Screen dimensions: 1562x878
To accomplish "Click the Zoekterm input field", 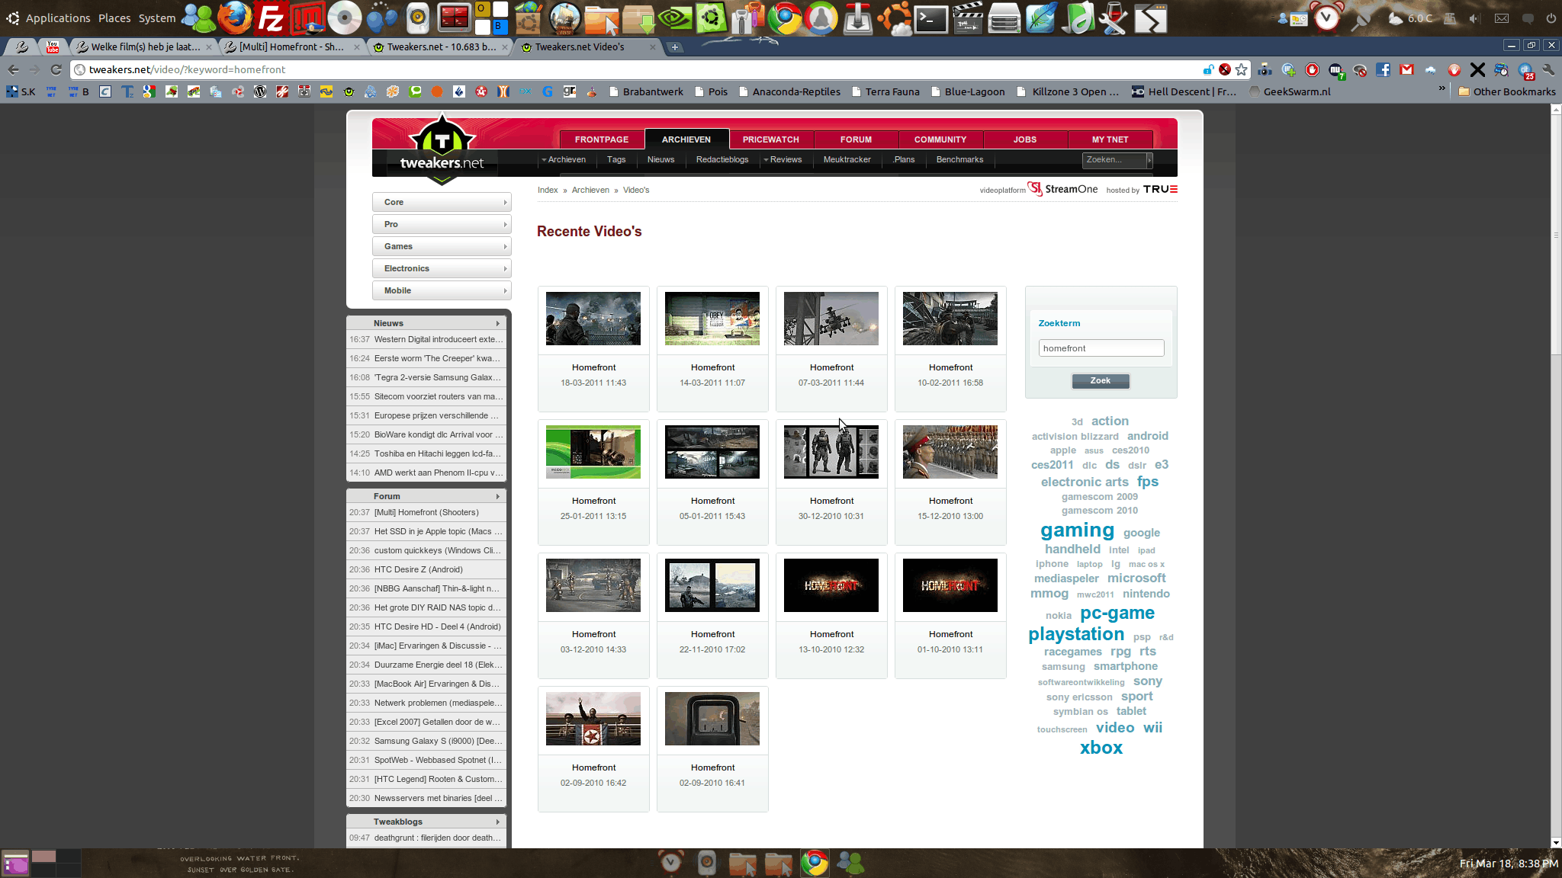I will pos(1101,348).
